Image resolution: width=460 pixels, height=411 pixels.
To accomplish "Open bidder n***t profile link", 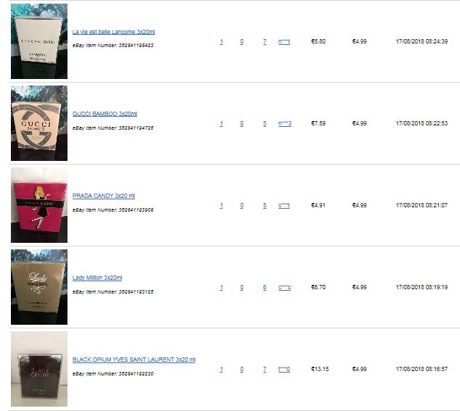I will [x=284, y=41].
